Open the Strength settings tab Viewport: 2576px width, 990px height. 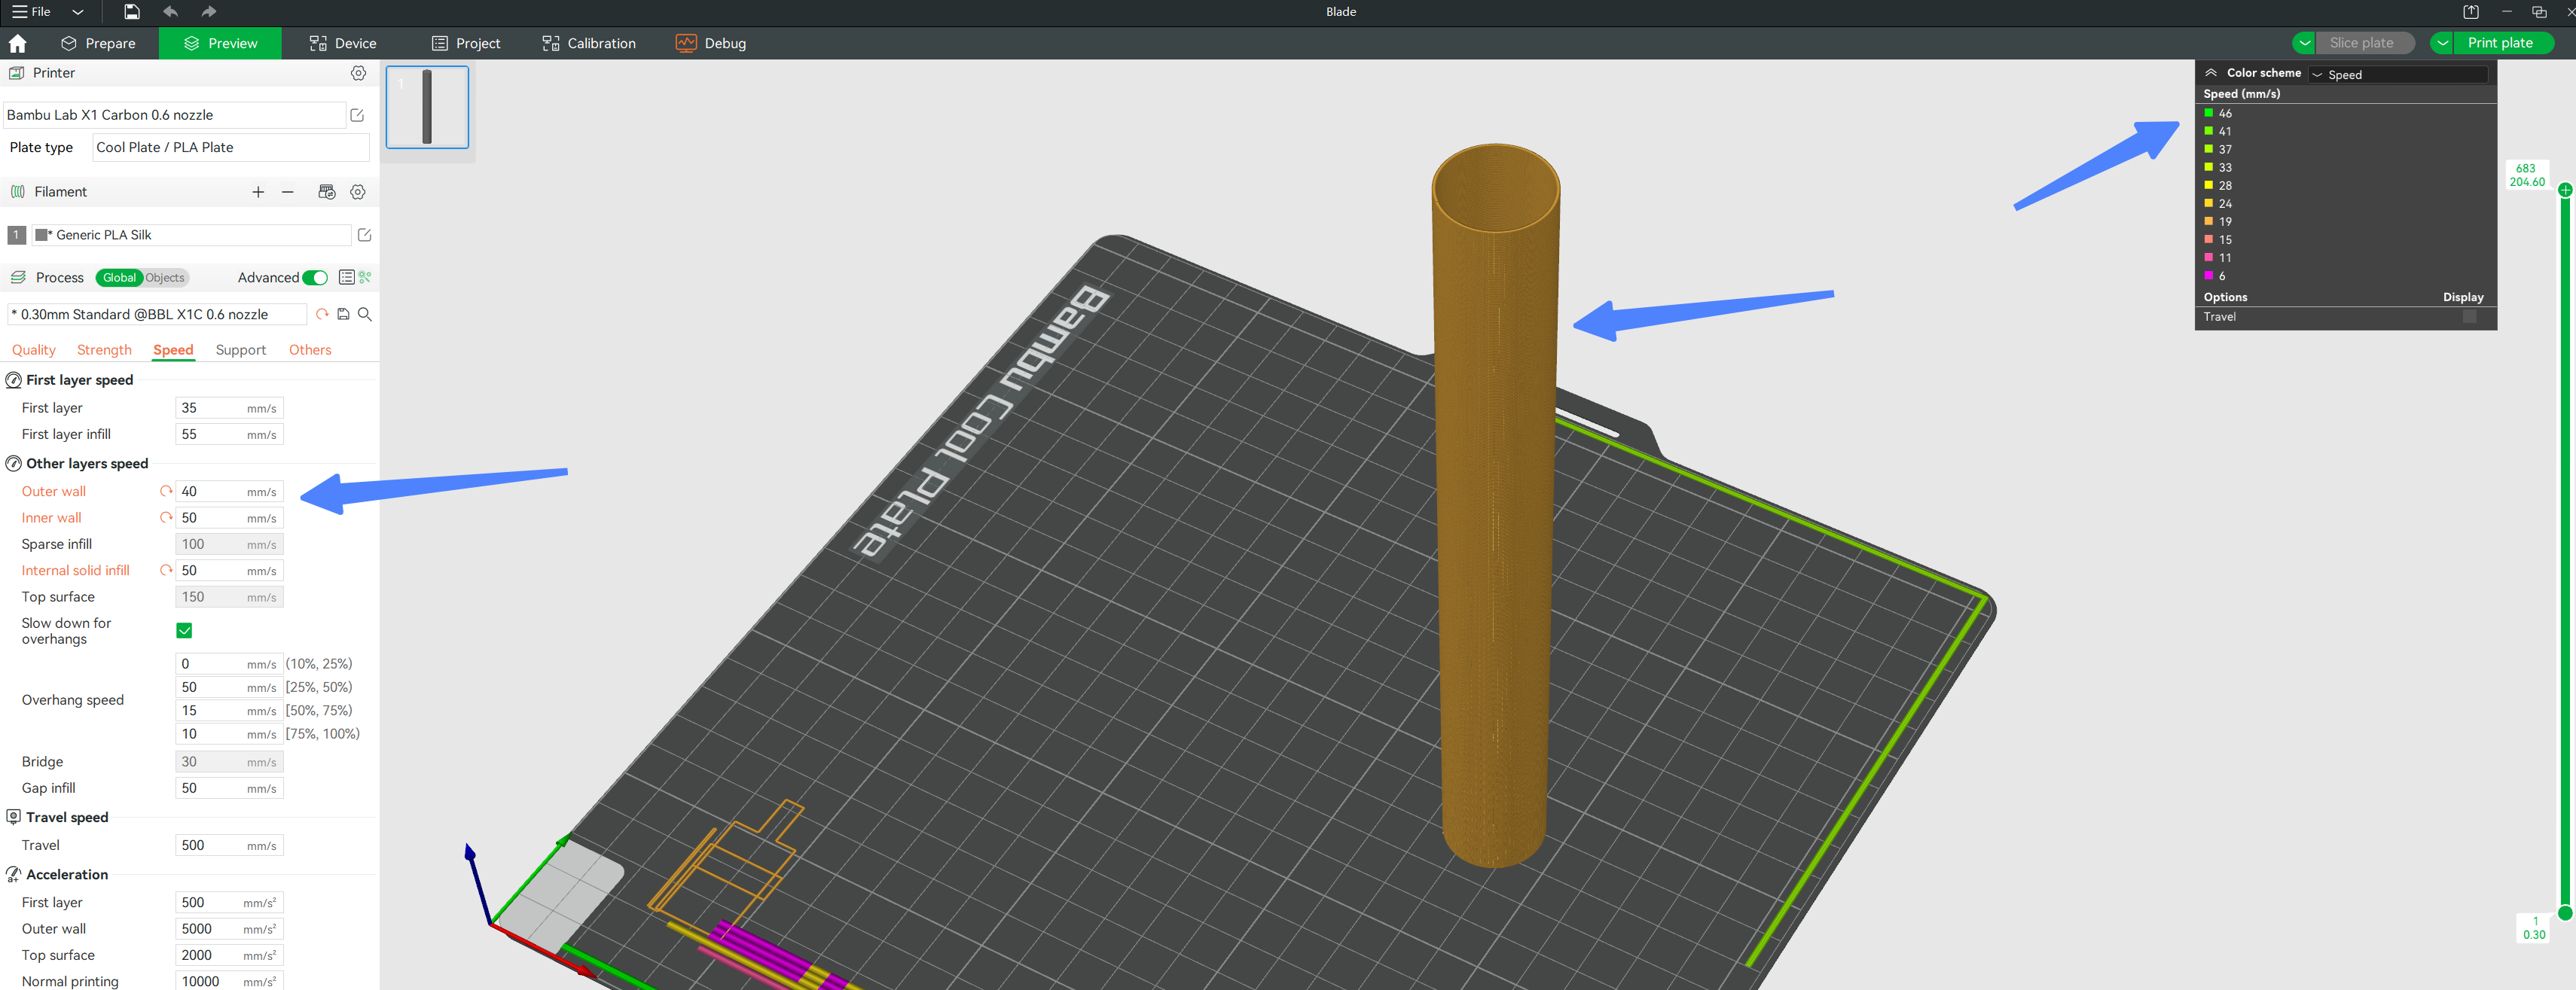point(104,350)
